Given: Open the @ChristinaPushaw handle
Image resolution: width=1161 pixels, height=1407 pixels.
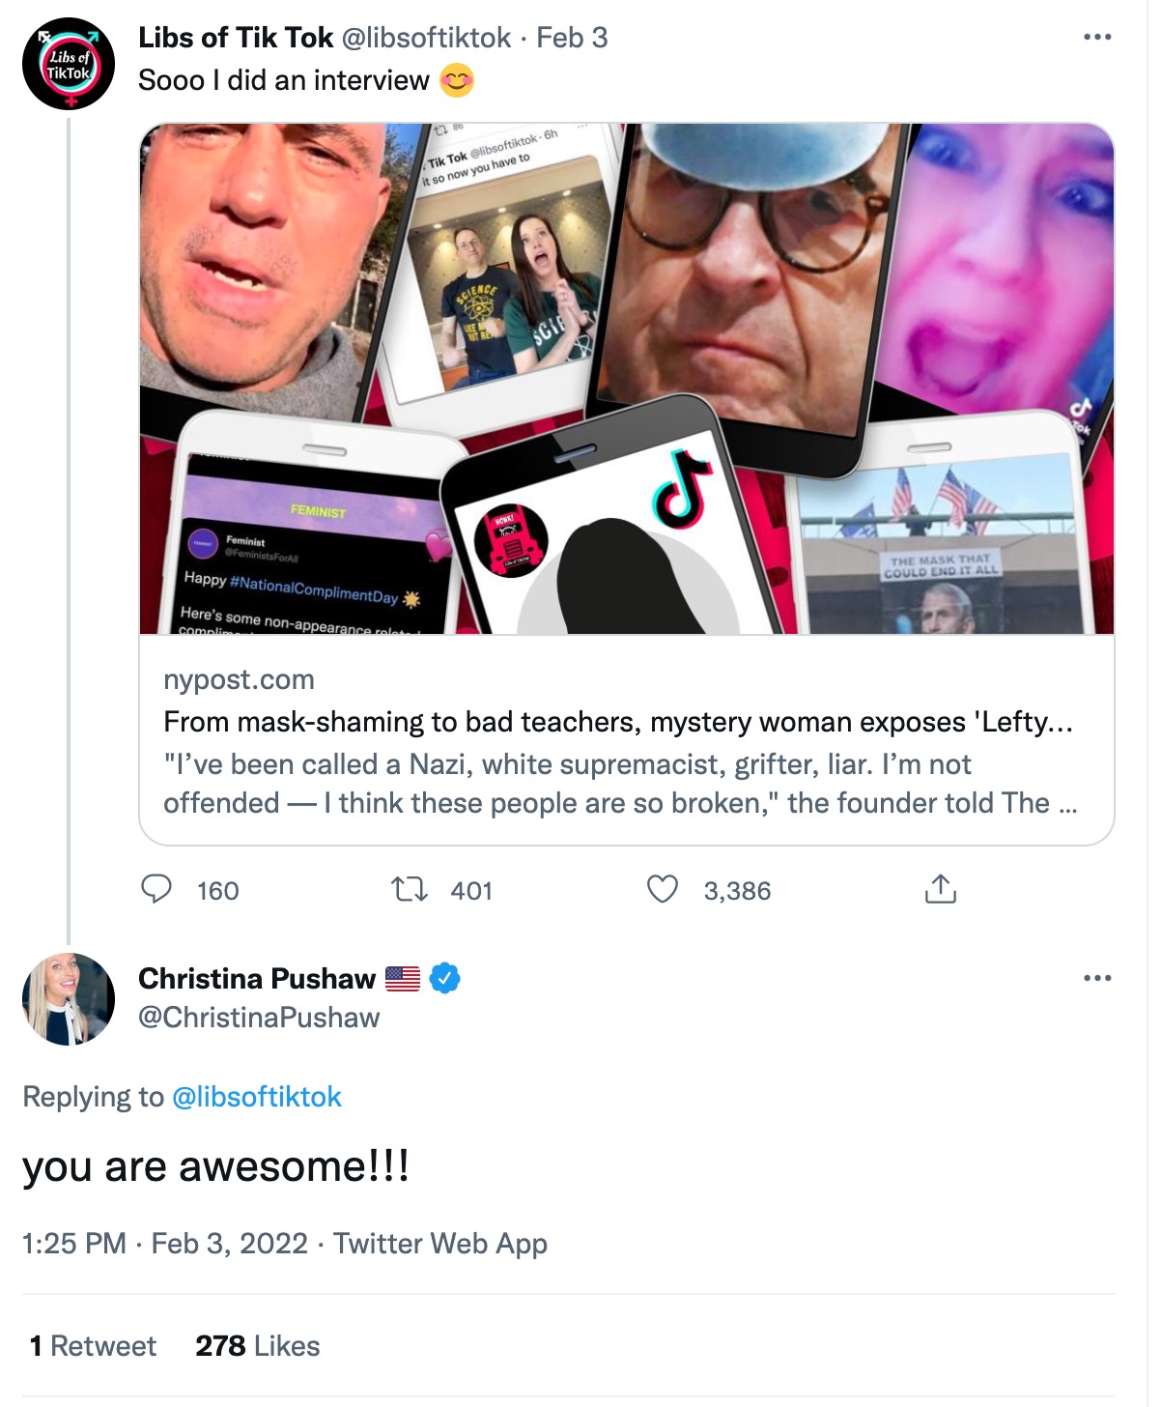Looking at the screenshot, I should (x=259, y=1018).
